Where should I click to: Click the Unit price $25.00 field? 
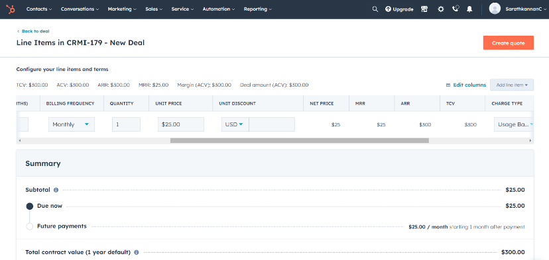pyautogui.click(x=180, y=124)
